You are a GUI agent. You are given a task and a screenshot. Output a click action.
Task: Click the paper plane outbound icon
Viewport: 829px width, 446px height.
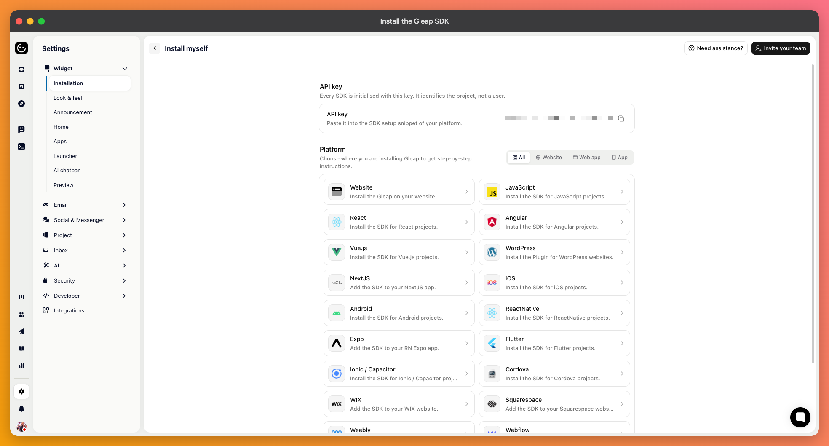[21, 331]
